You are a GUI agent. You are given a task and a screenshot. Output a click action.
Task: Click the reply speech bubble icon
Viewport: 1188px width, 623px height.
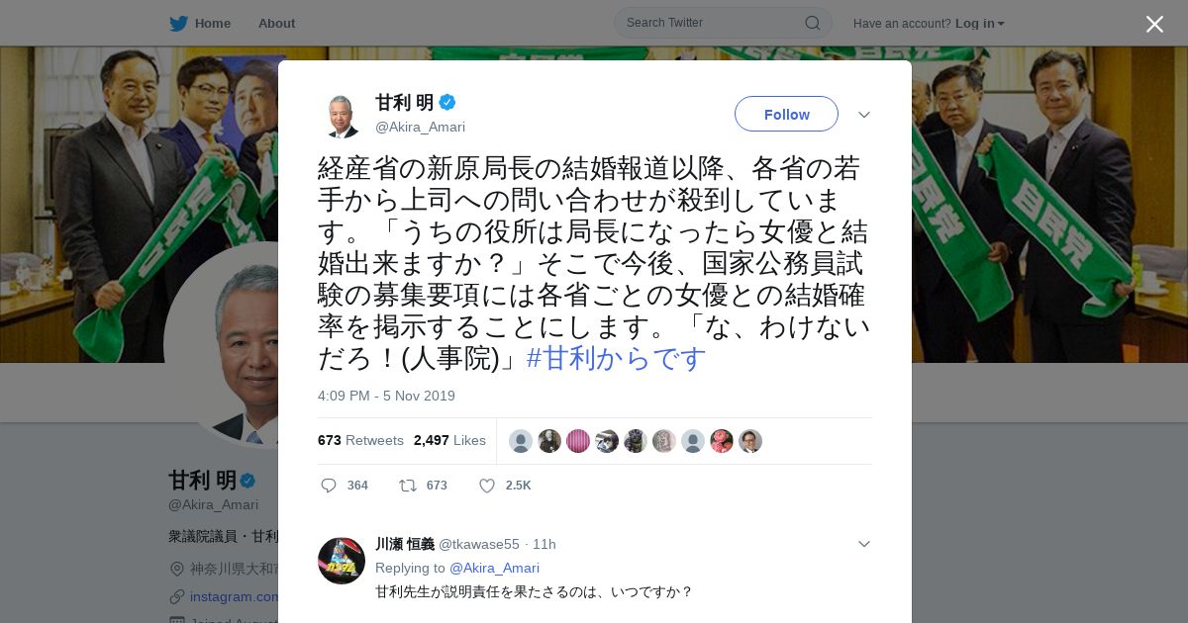[329, 486]
